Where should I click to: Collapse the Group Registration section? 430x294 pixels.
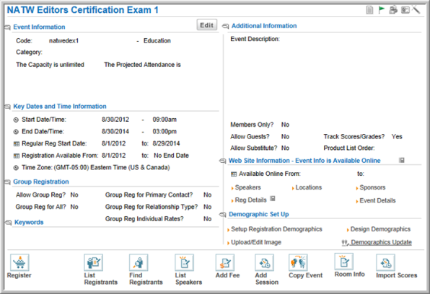click(x=8, y=182)
